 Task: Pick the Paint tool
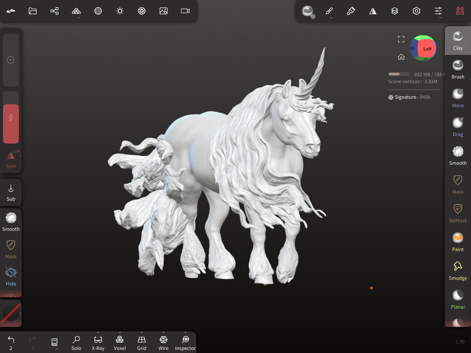click(458, 242)
